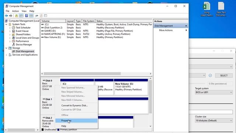Open the Help menu in the menu bar
This screenshot has width=236, height=133.
tap(32, 11)
